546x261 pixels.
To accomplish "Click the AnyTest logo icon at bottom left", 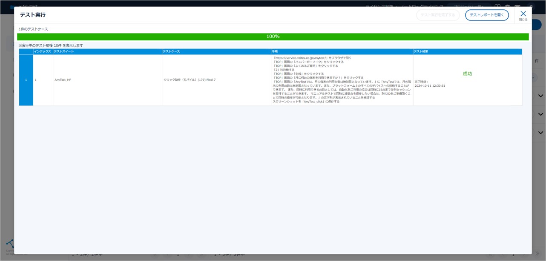I will pos(10,244).
